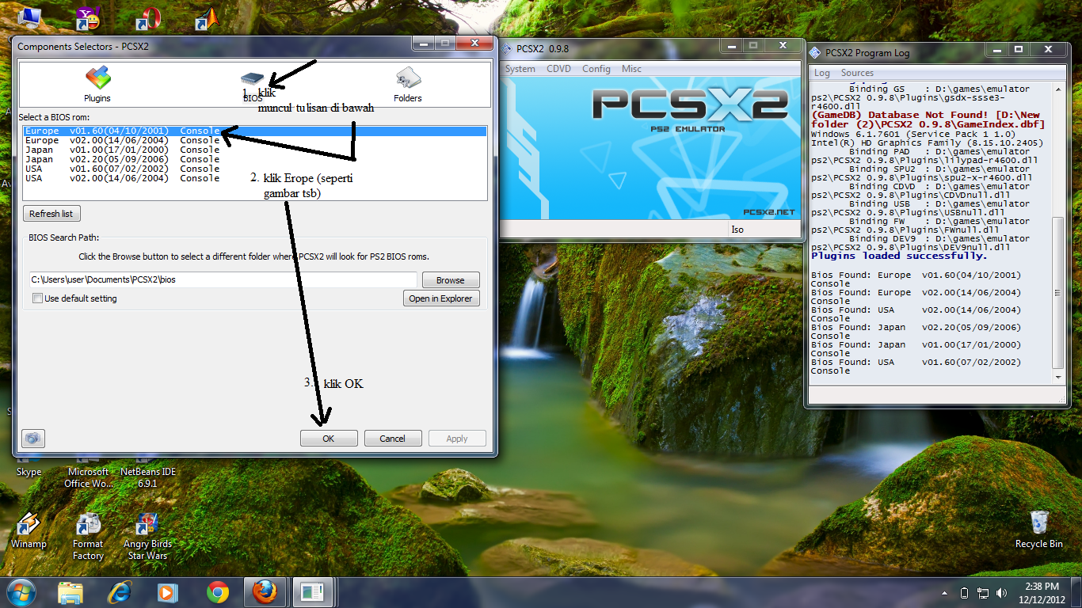Confirm the dialog with OK
This screenshot has height=608, width=1082.
329,439
